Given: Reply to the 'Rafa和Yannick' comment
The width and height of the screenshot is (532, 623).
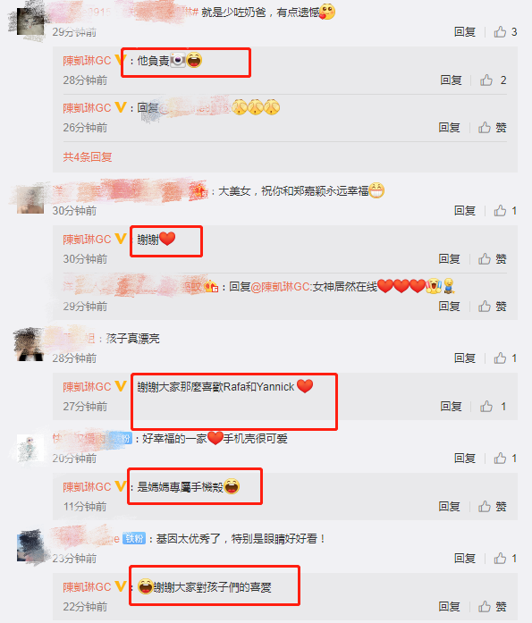Looking at the screenshot, I should (x=451, y=406).
